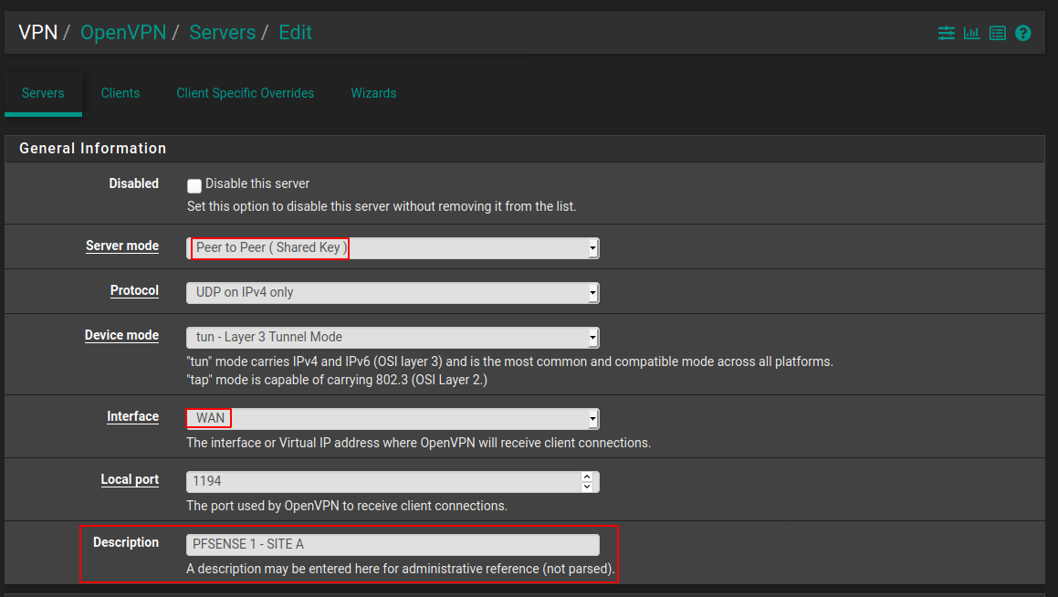This screenshot has height=597, width=1058.
Task: Click the Server mode label
Action: (x=122, y=246)
